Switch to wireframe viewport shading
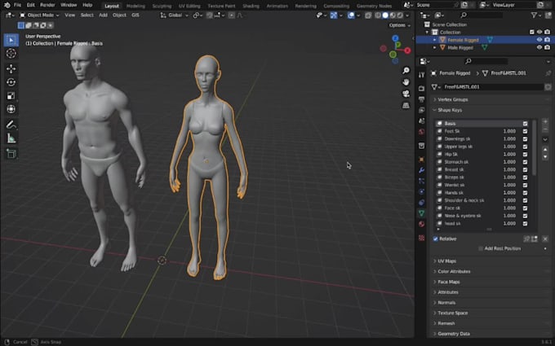Image resolution: width=555 pixels, height=346 pixels. tap(378, 15)
